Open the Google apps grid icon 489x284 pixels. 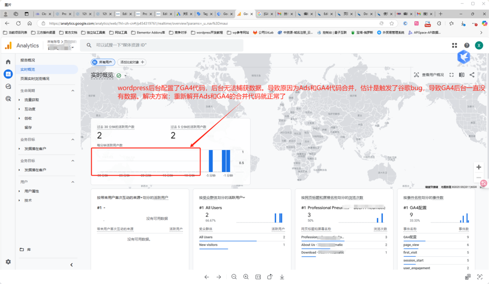pyautogui.click(x=455, y=45)
